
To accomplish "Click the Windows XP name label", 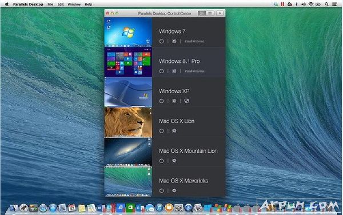I will 174,91.
